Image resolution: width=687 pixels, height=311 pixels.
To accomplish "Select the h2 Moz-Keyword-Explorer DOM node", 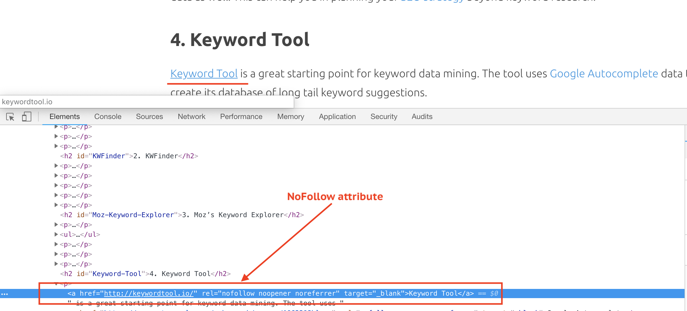I will pyautogui.click(x=182, y=215).
